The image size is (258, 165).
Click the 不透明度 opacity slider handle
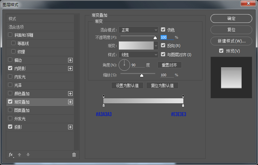coord(155,38)
